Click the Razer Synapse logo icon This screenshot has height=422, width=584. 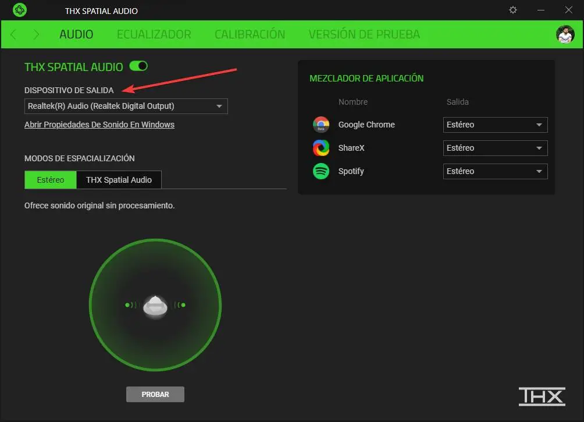[19, 10]
